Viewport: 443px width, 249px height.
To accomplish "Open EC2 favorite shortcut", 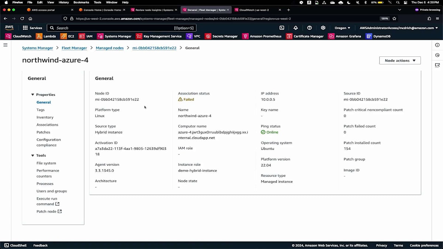I will coord(68,36).
